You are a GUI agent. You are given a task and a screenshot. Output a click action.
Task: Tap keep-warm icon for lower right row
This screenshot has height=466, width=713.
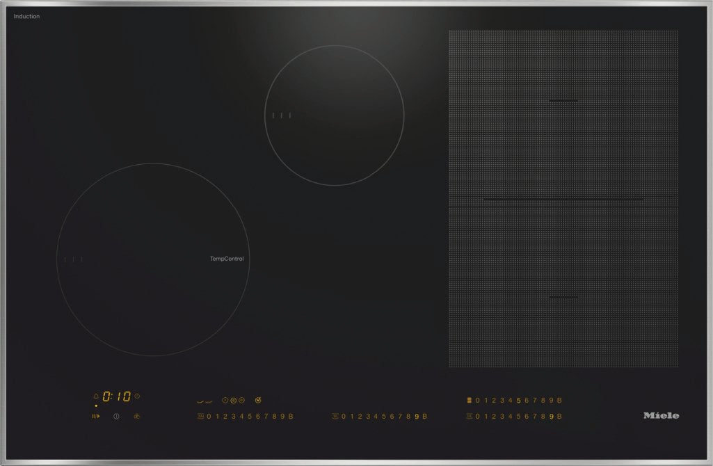coord(469,417)
